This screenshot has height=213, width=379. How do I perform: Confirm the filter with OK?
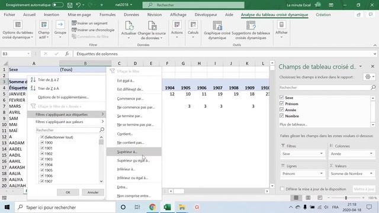[68, 192]
